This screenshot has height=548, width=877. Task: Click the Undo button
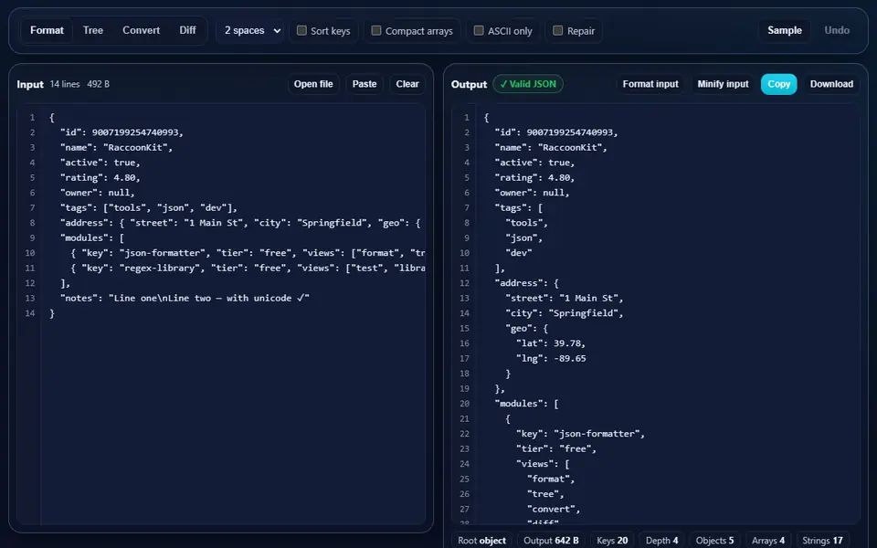click(x=837, y=30)
